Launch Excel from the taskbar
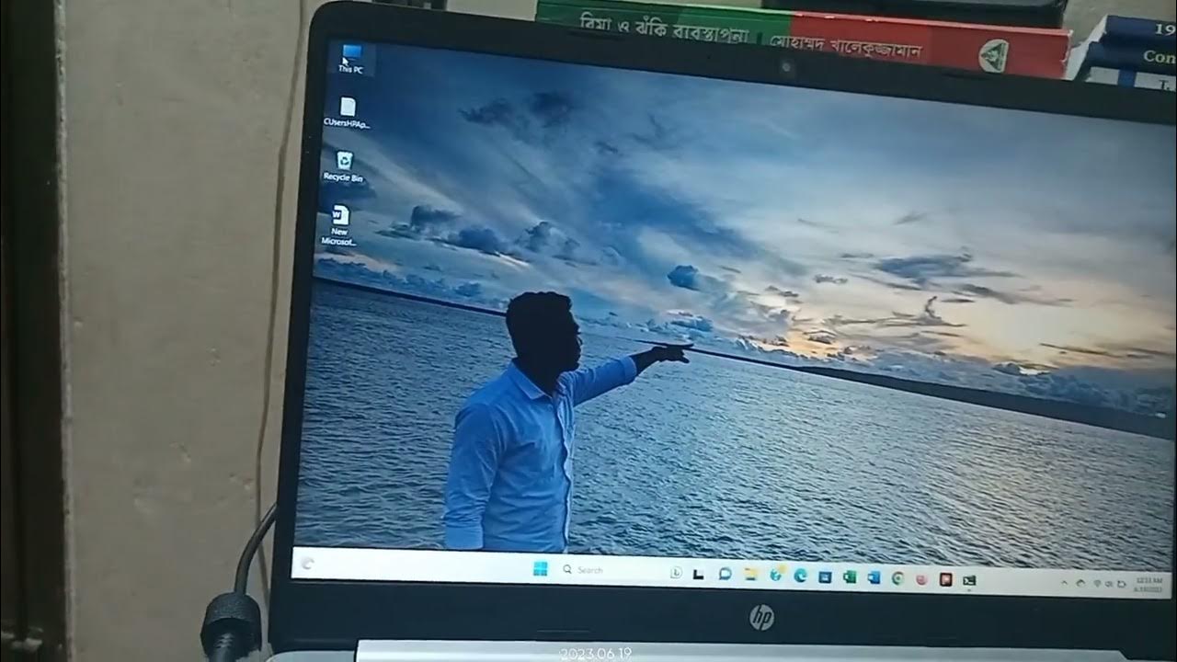Image resolution: width=1177 pixels, height=662 pixels. (849, 577)
